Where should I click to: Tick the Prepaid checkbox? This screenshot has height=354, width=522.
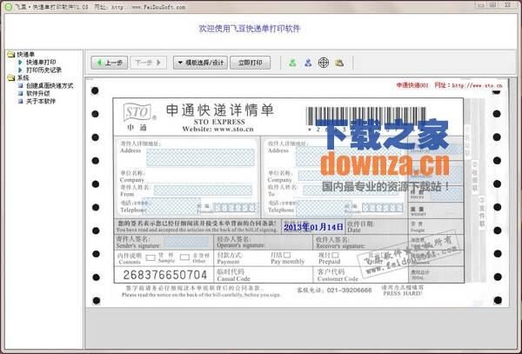point(335,255)
